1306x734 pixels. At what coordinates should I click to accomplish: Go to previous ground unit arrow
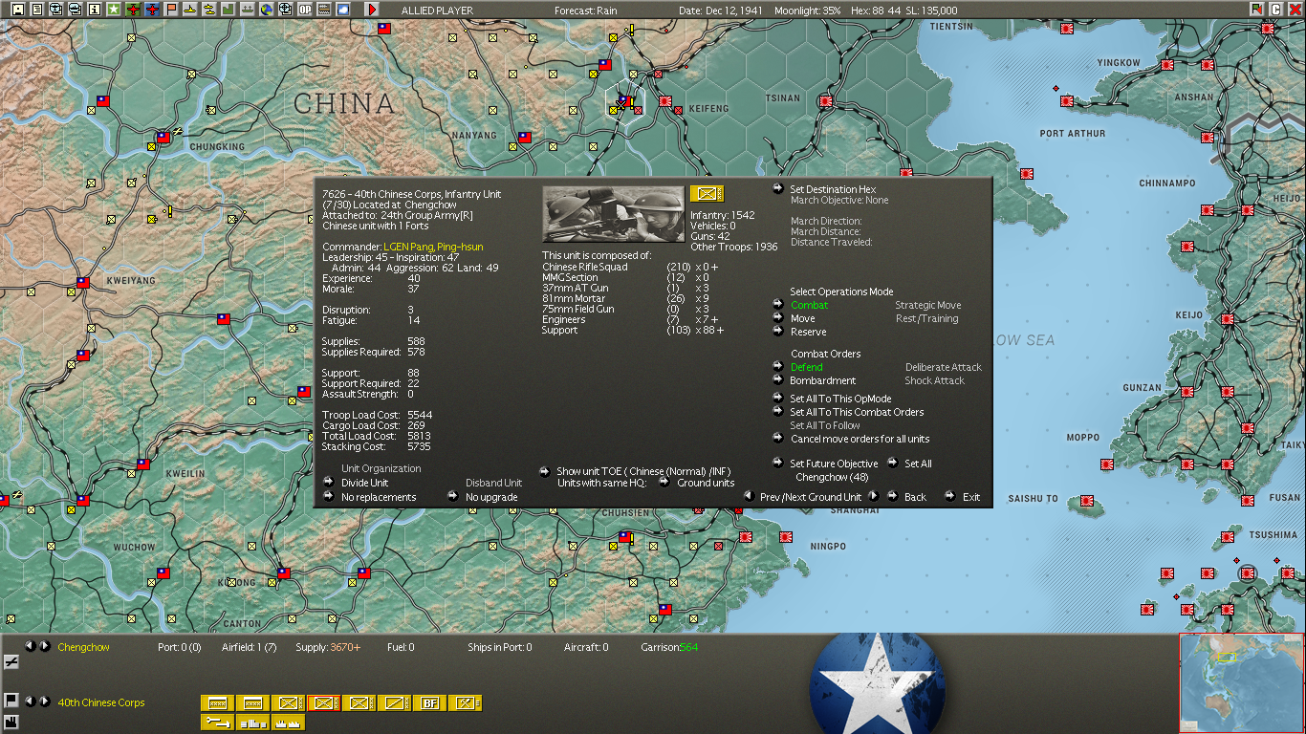pyautogui.click(x=750, y=497)
